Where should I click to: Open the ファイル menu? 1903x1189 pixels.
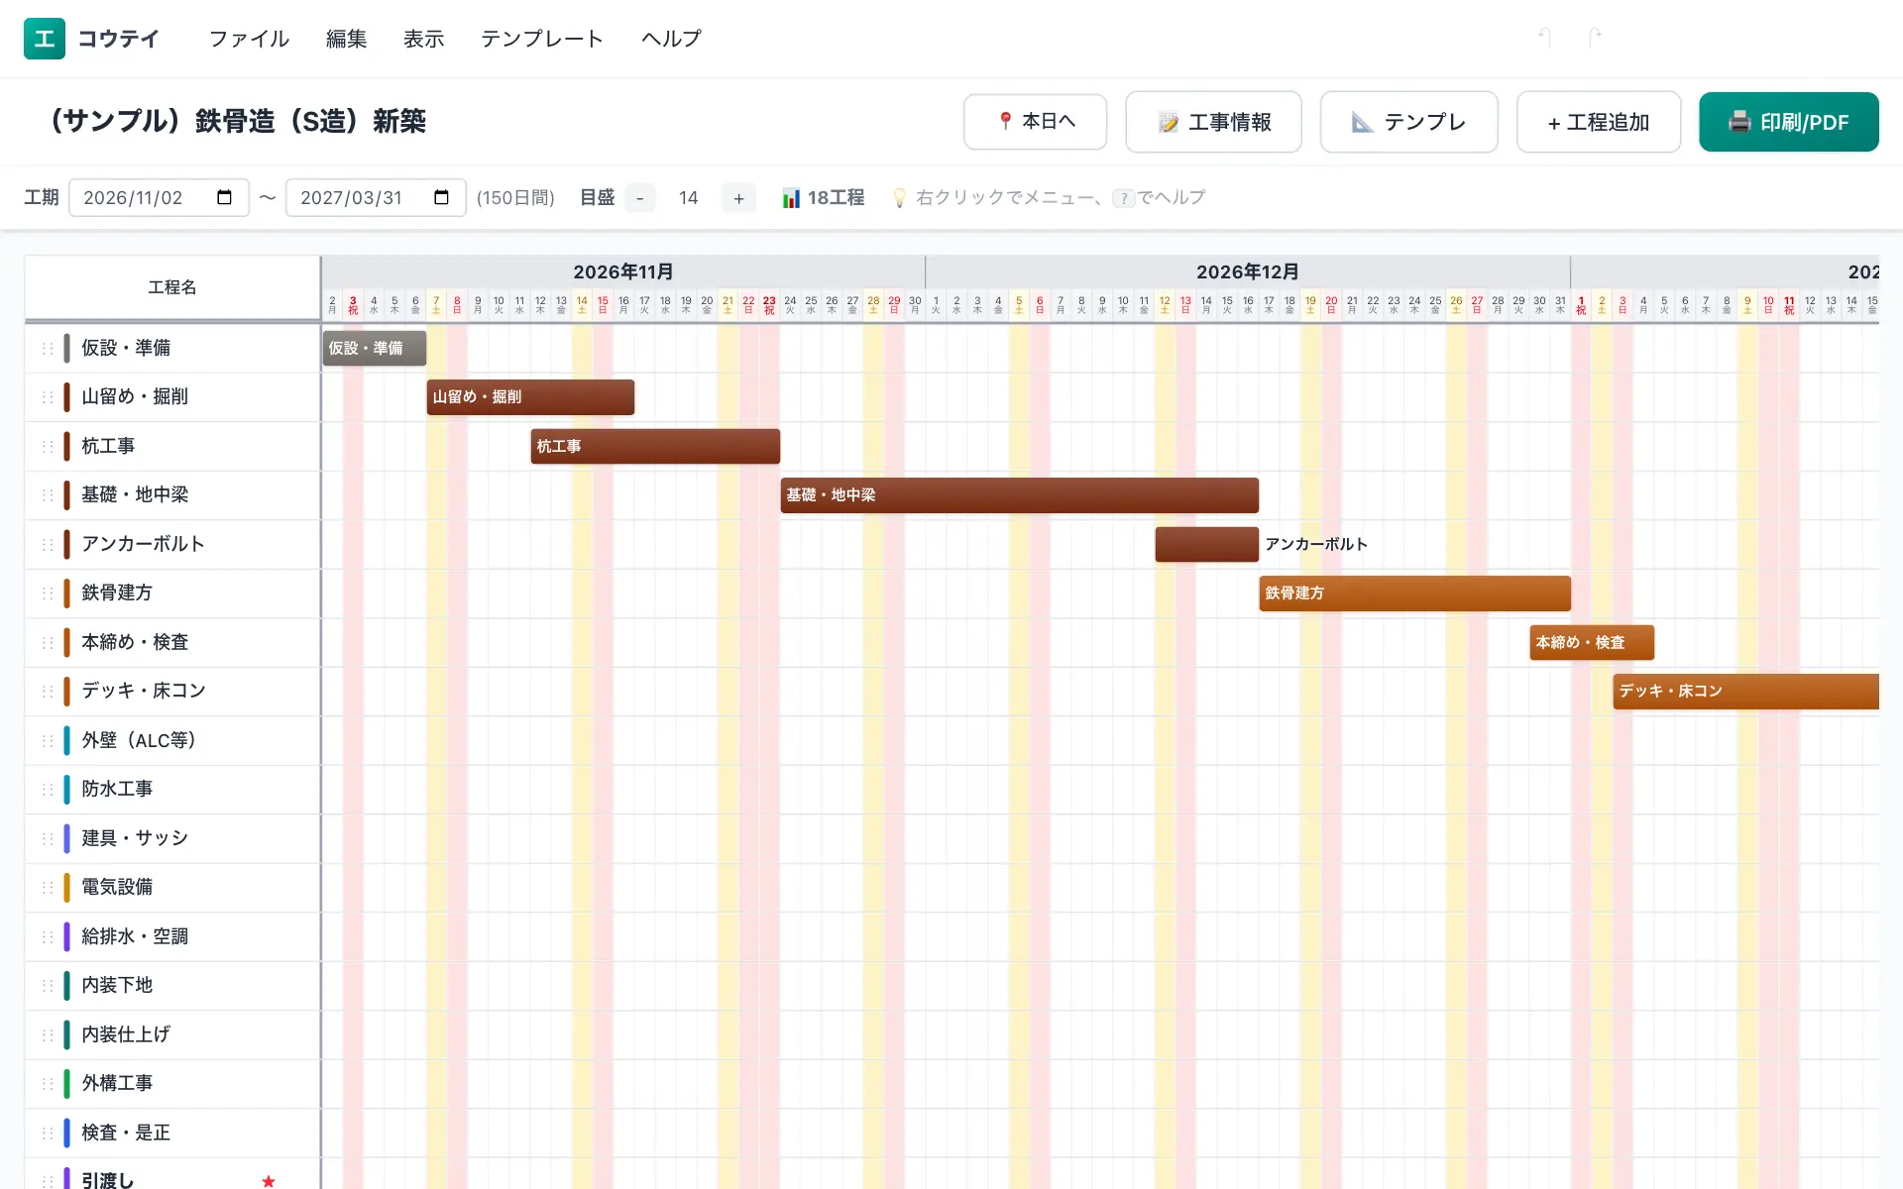point(249,39)
